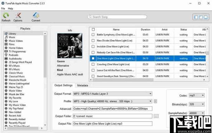Open the New Added playlist
Image resolution: width=212 pixels, height=133 pixels.
15,112
